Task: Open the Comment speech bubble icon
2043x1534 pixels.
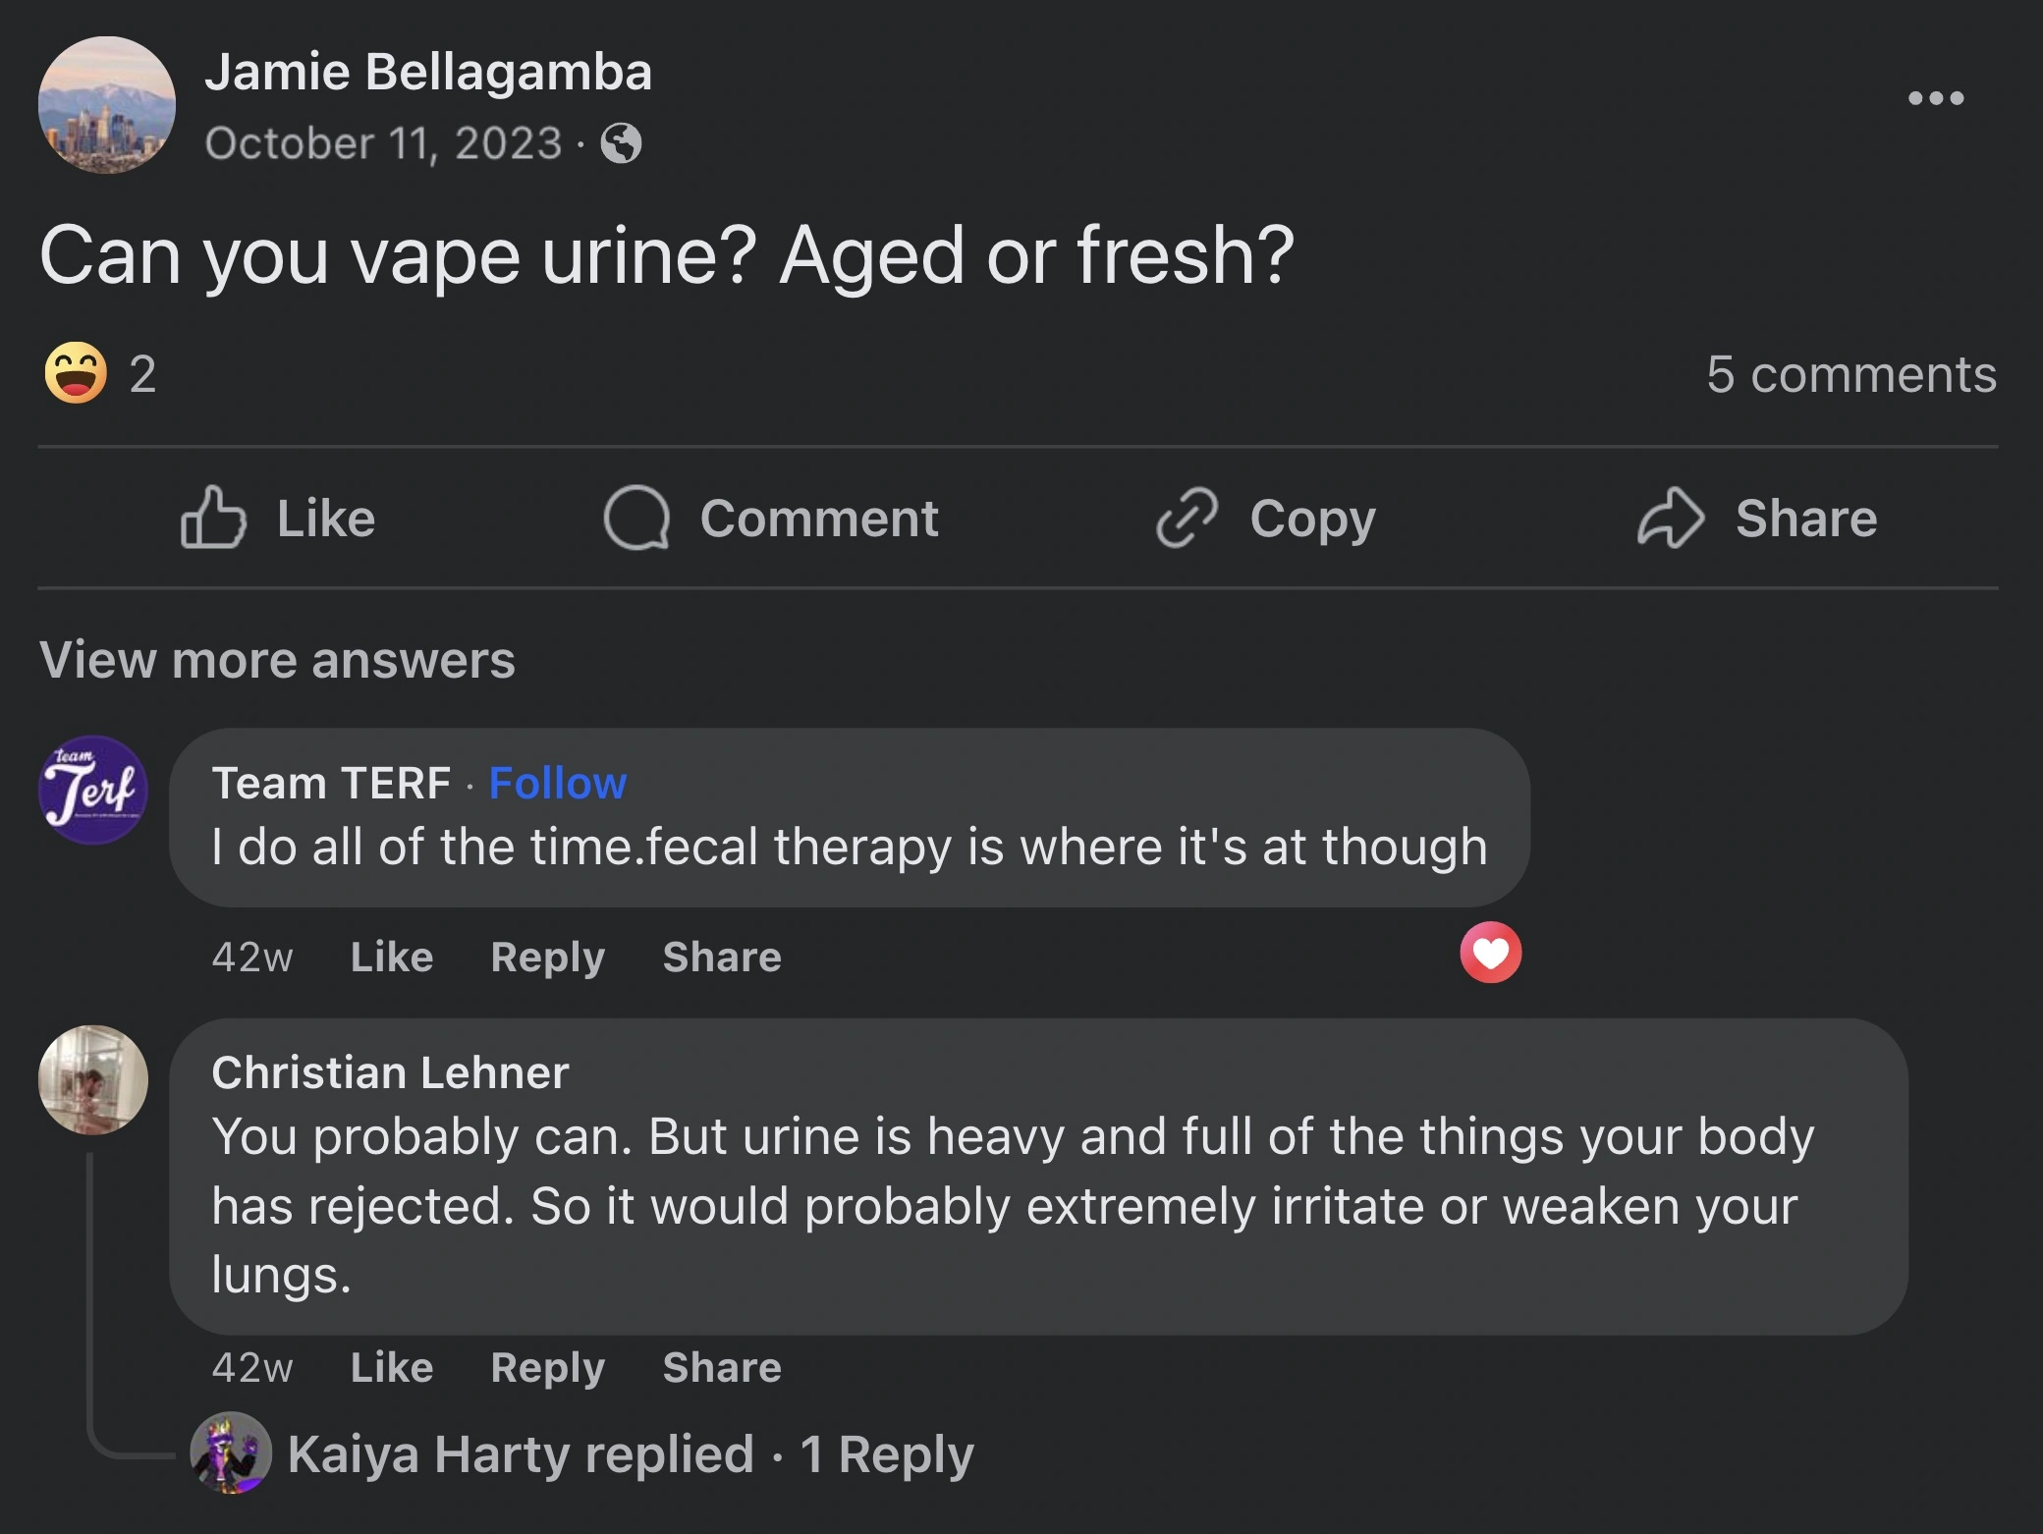Action: (638, 520)
